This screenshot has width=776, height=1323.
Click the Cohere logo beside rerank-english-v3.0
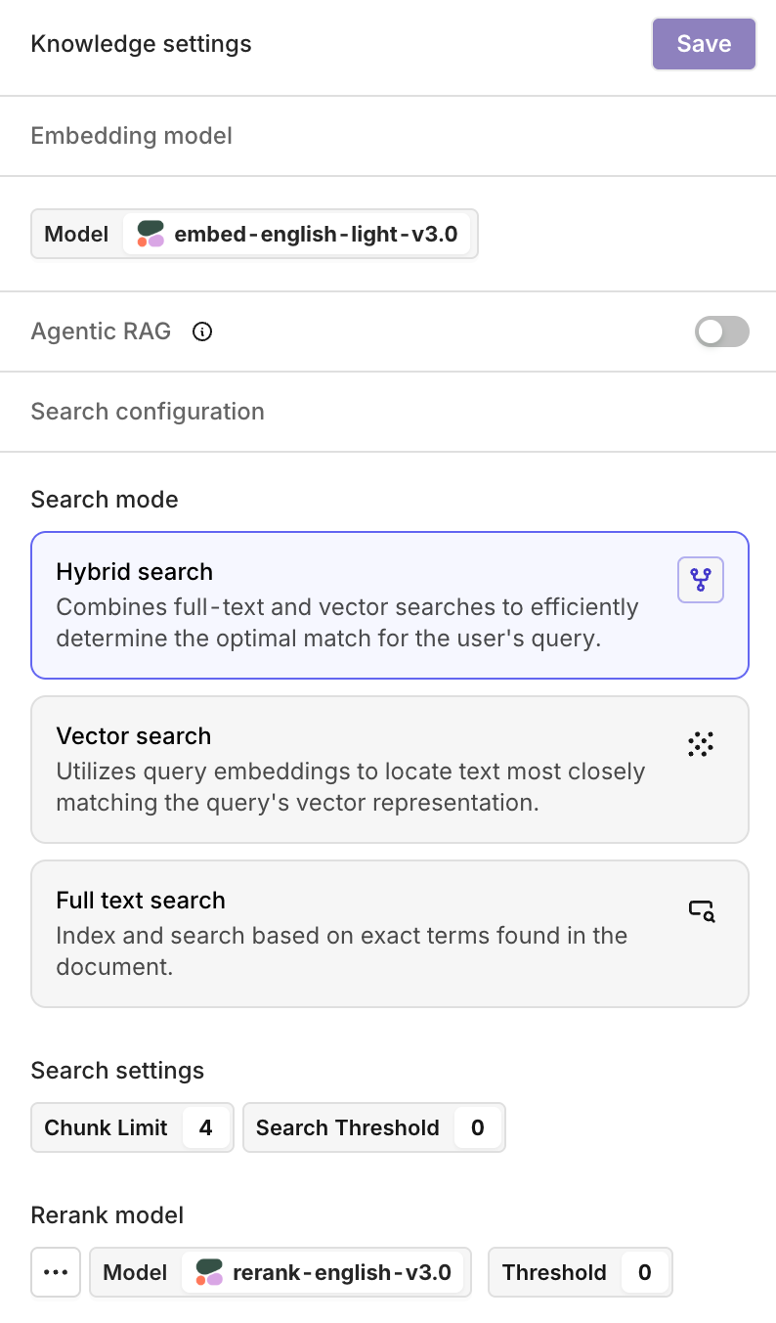(209, 1272)
